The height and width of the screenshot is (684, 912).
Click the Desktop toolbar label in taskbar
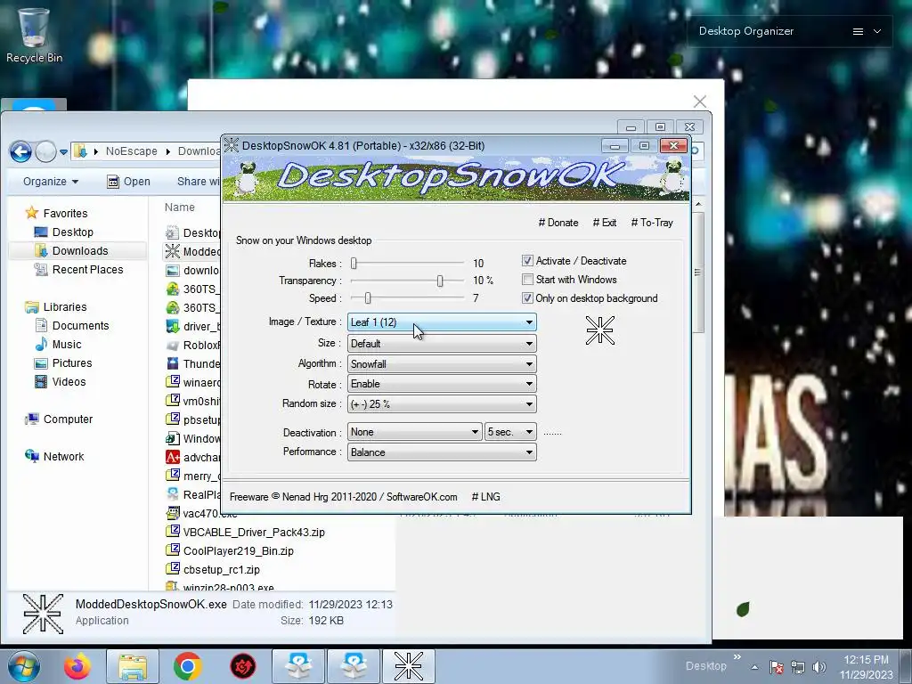click(705, 666)
